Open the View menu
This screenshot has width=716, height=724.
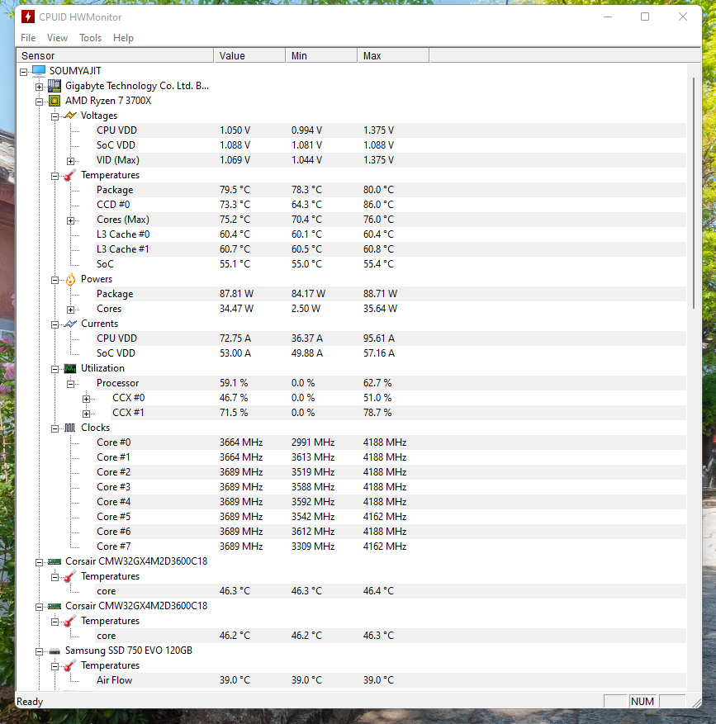(57, 38)
